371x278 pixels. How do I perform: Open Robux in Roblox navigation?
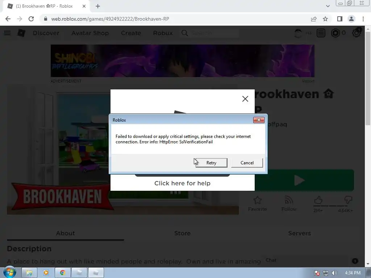click(163, 33)
